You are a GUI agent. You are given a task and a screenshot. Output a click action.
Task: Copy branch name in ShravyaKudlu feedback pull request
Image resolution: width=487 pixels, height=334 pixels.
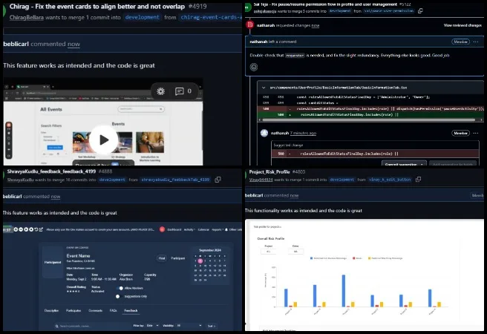click(218, 180)
